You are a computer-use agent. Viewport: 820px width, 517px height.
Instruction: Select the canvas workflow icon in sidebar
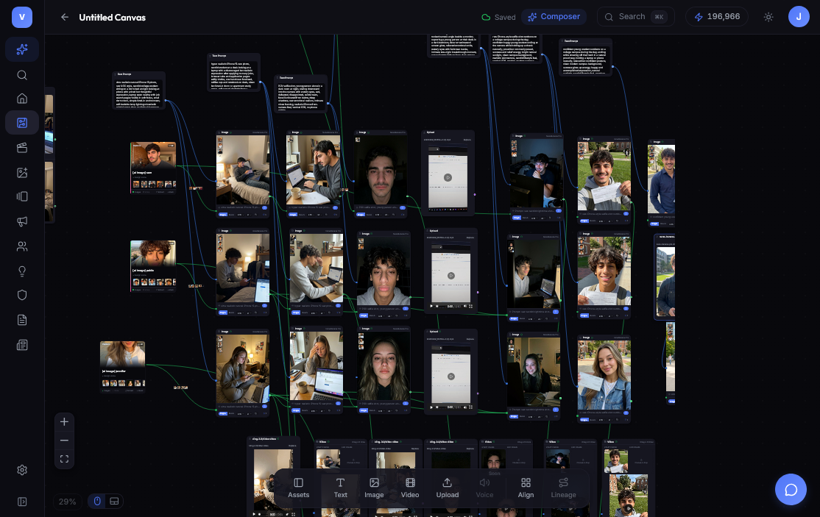22,123
